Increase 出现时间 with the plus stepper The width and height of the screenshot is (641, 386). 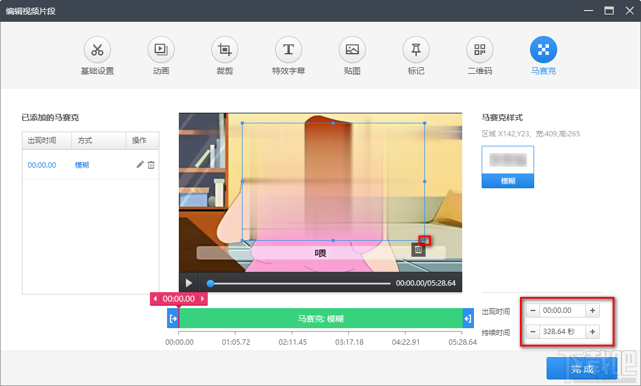pyautogui.click(x=591, y=310)
